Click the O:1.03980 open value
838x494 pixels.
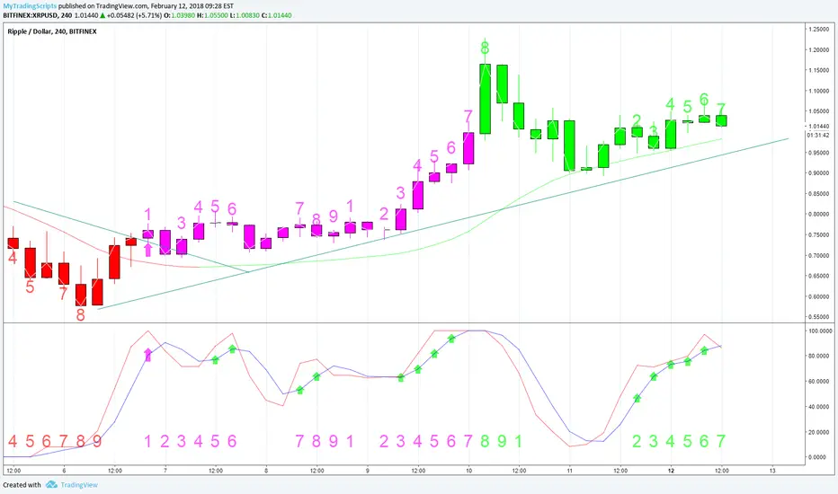point(180,15)
